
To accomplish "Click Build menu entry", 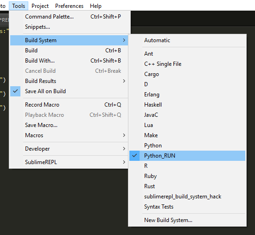I will pyautogui.click(x=69, y=51).
